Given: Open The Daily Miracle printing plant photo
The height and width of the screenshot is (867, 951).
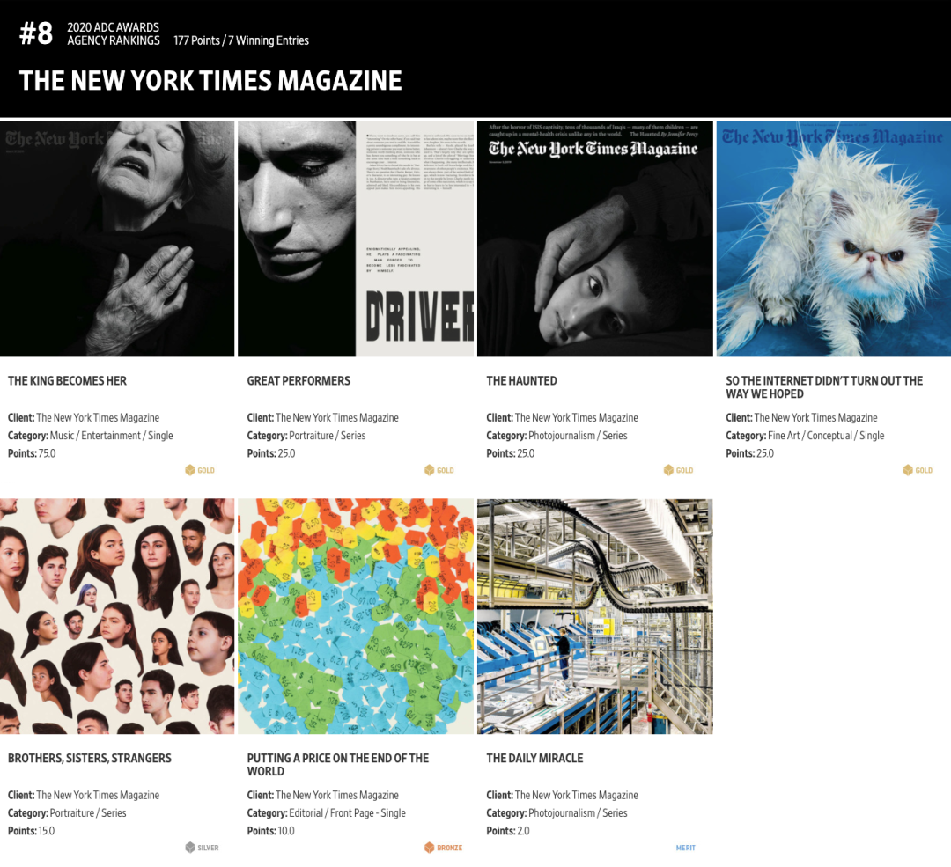Looking at the screenshot, I should [595, 617].
